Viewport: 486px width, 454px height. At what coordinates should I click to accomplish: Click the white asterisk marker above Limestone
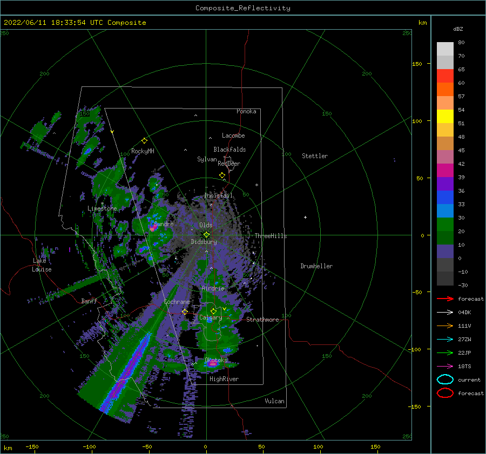click(102, 204)
